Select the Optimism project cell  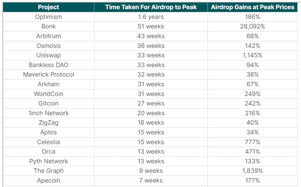pyautogui.click(x=49, y=17)
